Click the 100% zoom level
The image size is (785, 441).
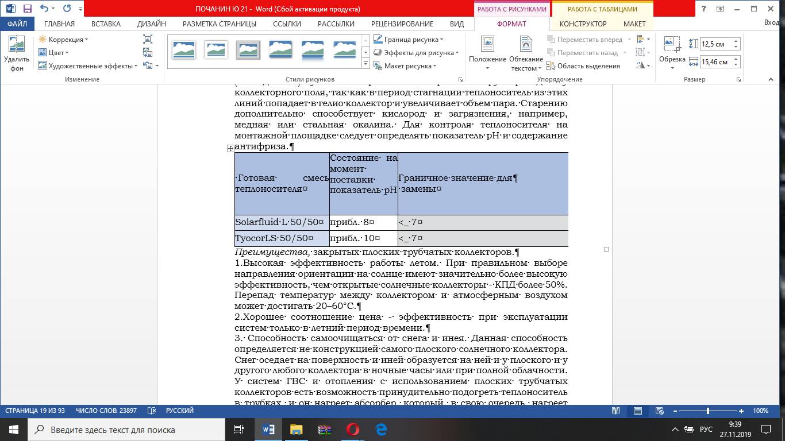pyautogui.click(x=760, y=411)
